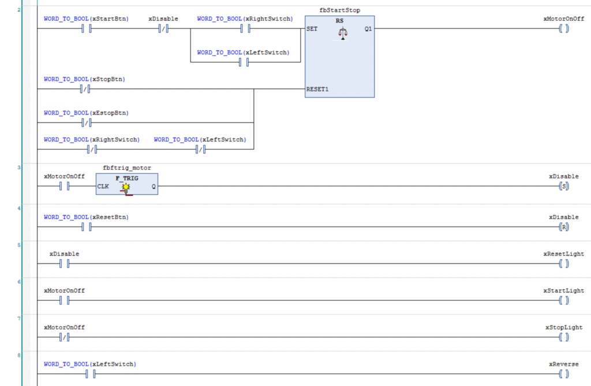
Task: Select rung number 5 in the margin
Action: 19,245
